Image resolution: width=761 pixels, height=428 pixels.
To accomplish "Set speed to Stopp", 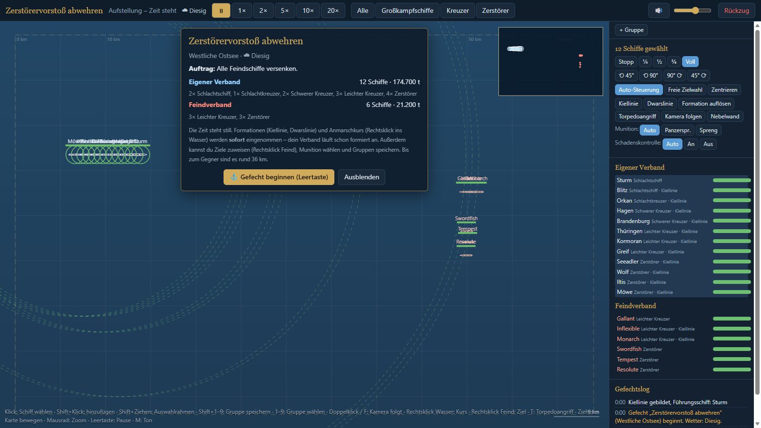I will [626, 62].
